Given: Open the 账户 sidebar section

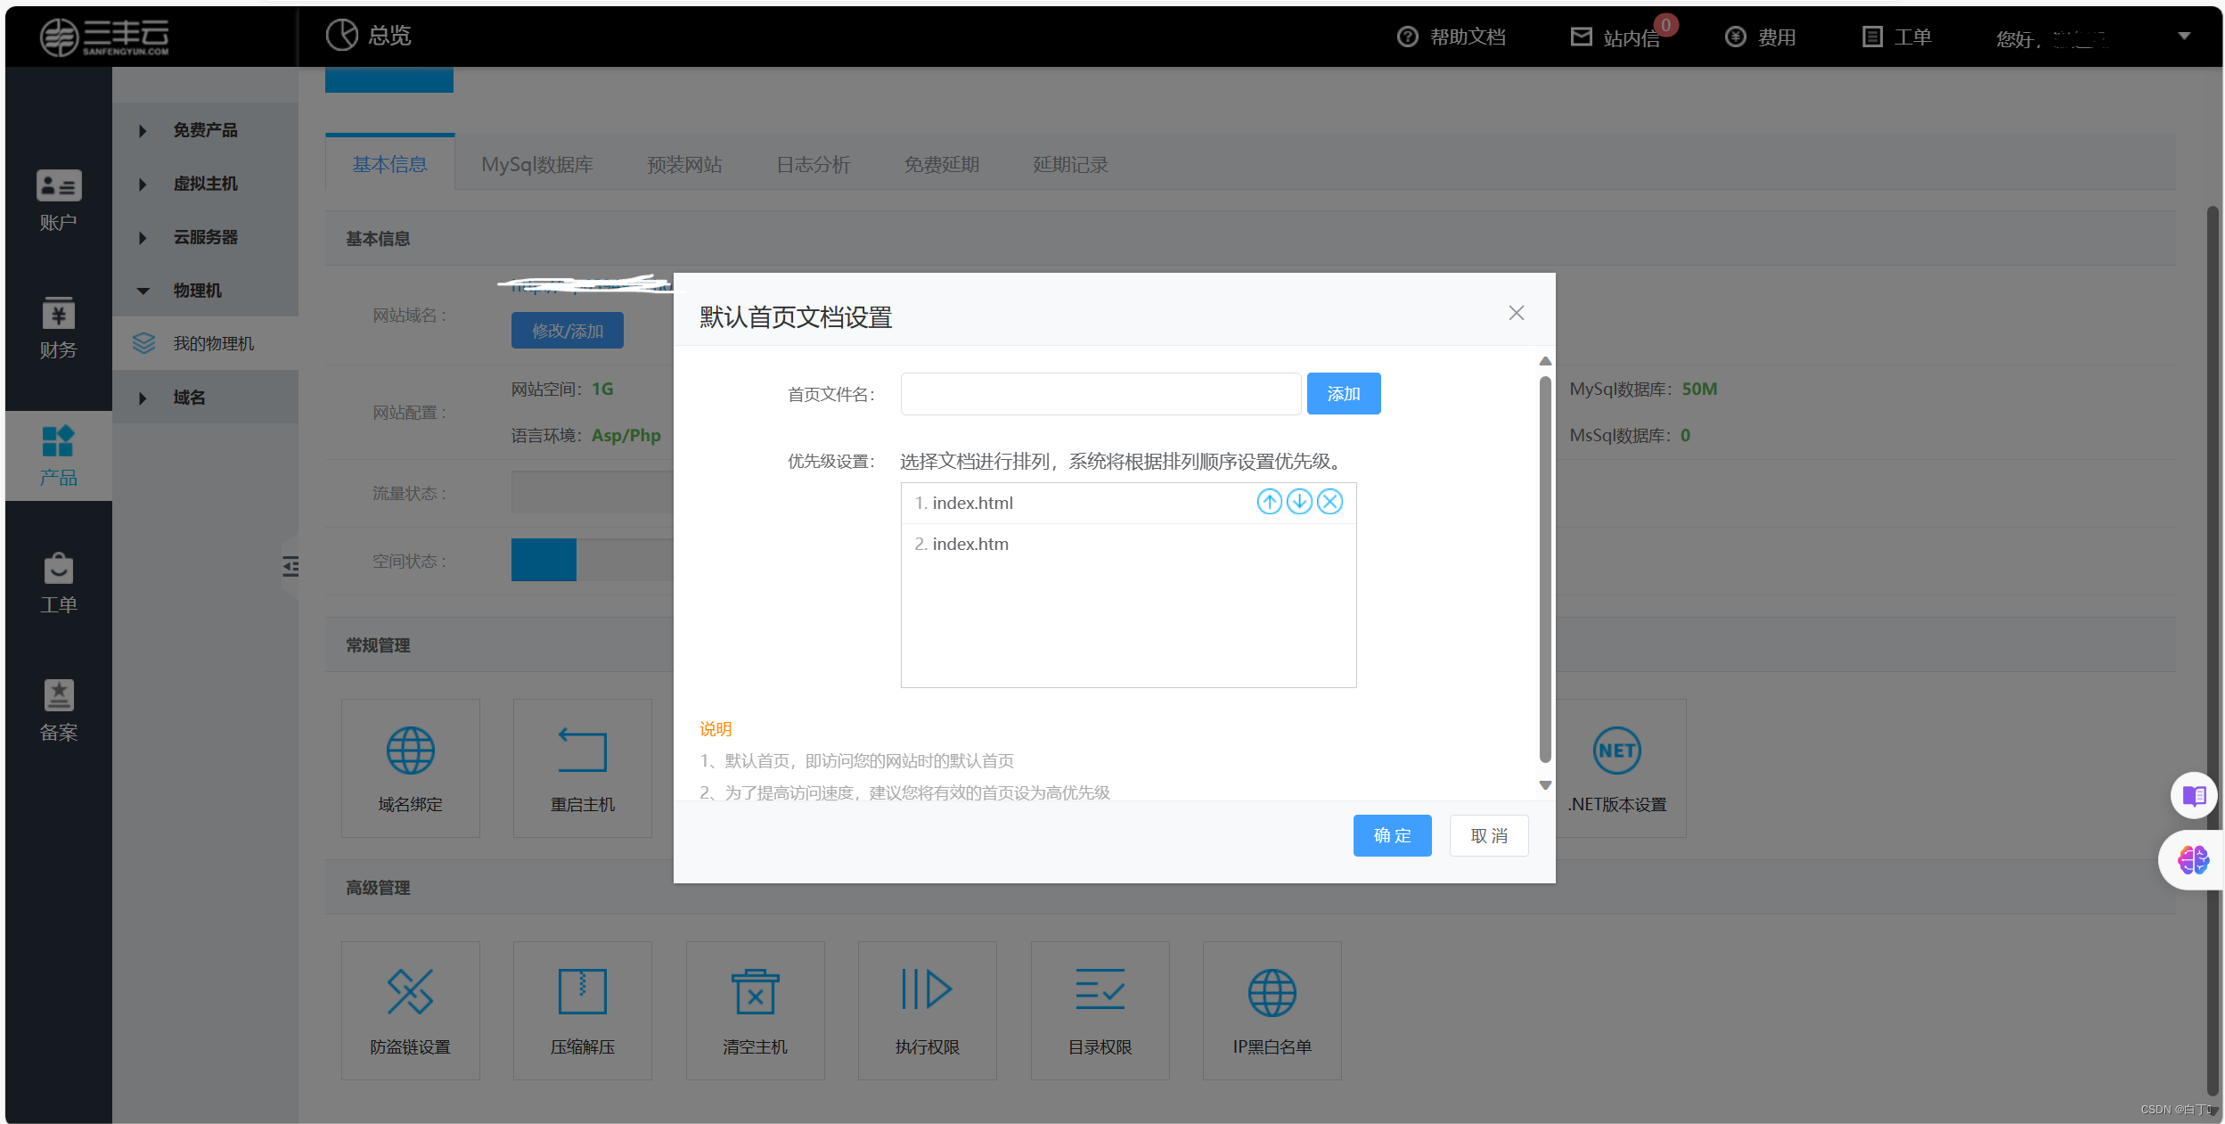Looking at the screenshot, I should (59, 201).
